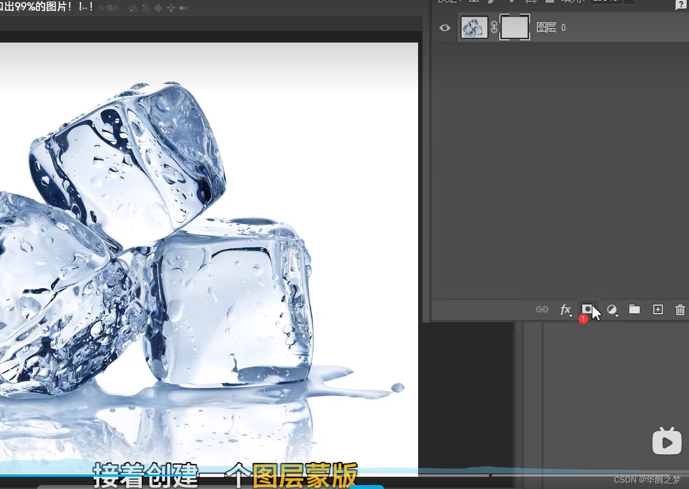Click the Create new layer icon
The height and width of the screenshot is (489, 689).
(x=658, y=310)
